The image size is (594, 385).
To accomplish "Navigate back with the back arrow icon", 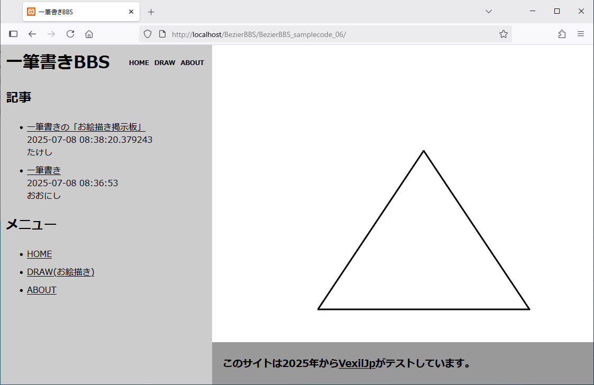I will point(32,33).
